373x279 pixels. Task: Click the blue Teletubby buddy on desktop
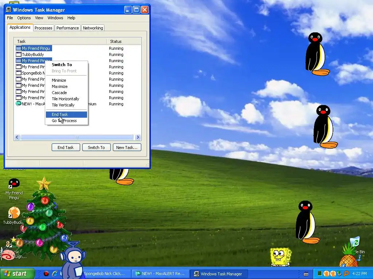72,260
